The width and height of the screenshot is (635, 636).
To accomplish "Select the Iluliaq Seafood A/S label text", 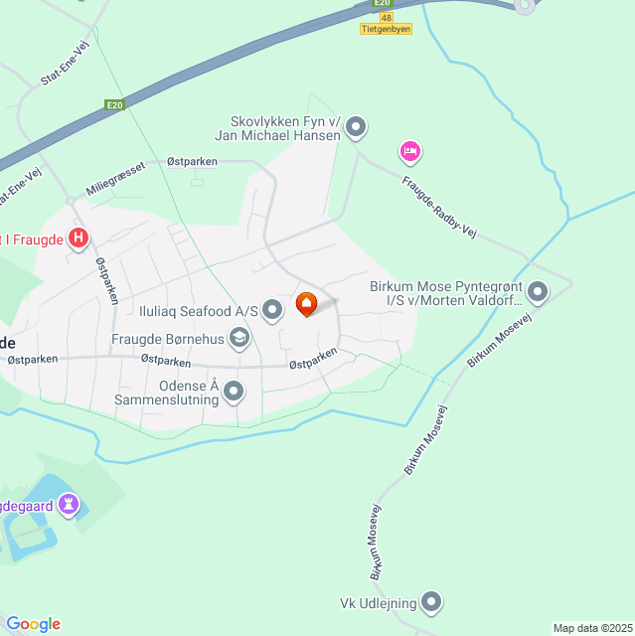I will coord(199,311).
